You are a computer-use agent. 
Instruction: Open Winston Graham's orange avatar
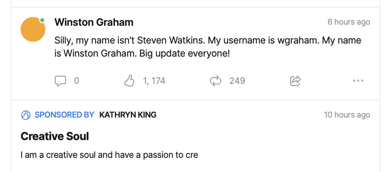(x=33, y=29)
